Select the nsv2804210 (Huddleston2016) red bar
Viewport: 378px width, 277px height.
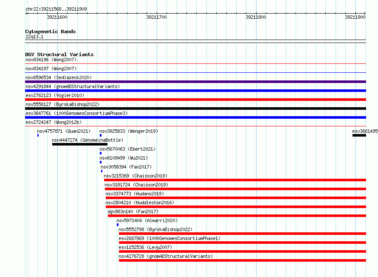236,207
